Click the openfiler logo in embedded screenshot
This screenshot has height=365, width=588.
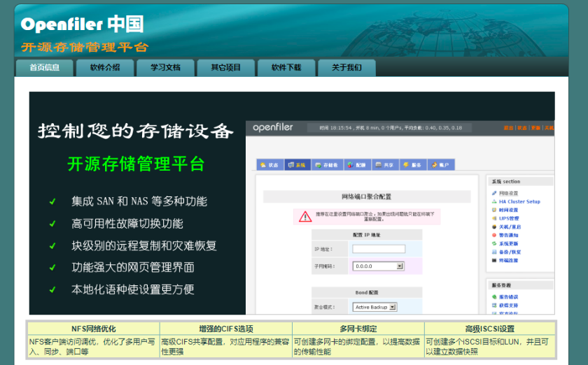click(x=272, y=128)
